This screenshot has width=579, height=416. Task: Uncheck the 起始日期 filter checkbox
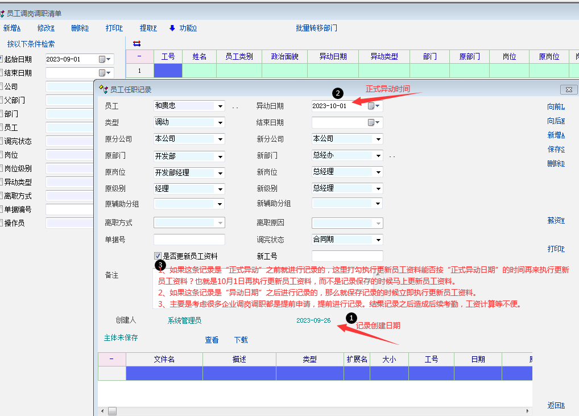pyautogui.click(x=1, y=59)
